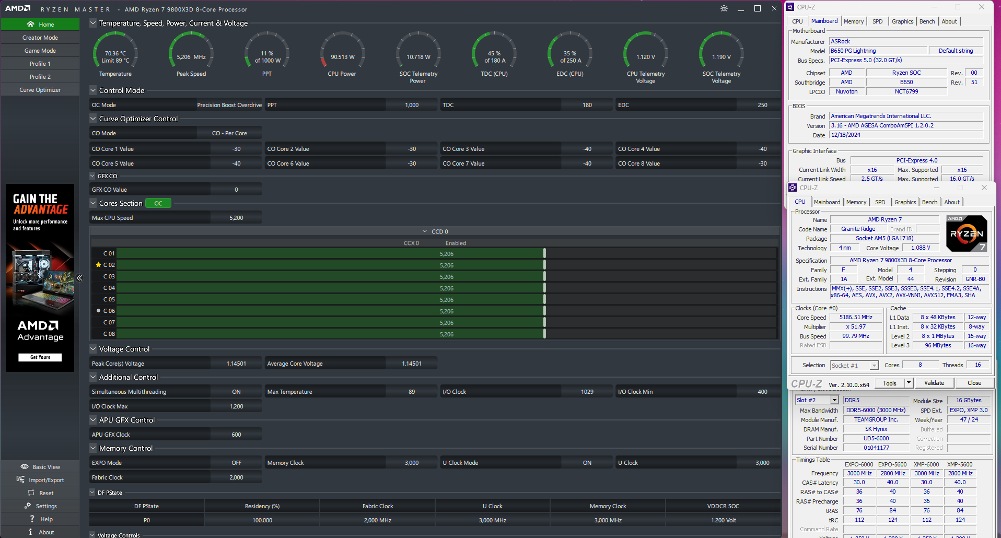Toggle U Clock Mode ON value

pyautogui.click(x=587, y=463)
